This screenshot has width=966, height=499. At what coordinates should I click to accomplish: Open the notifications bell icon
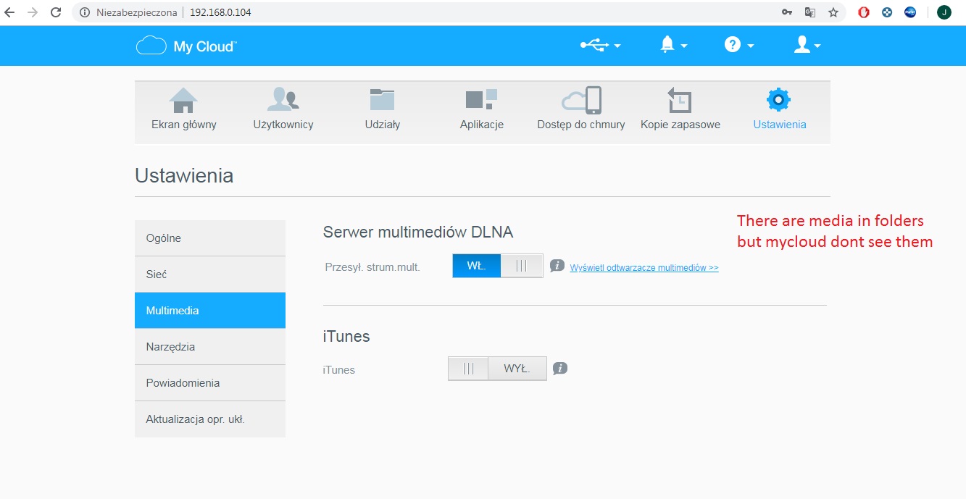pos(668,45)
